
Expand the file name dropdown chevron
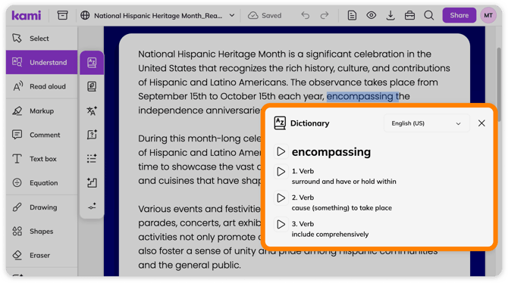click(x=232, y=15)
